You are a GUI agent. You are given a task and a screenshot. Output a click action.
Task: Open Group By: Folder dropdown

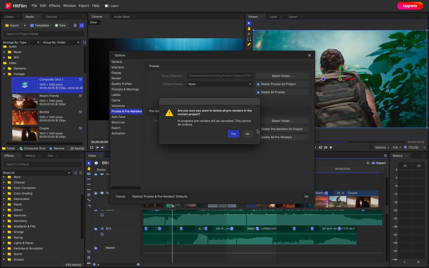tap(61, 42)
